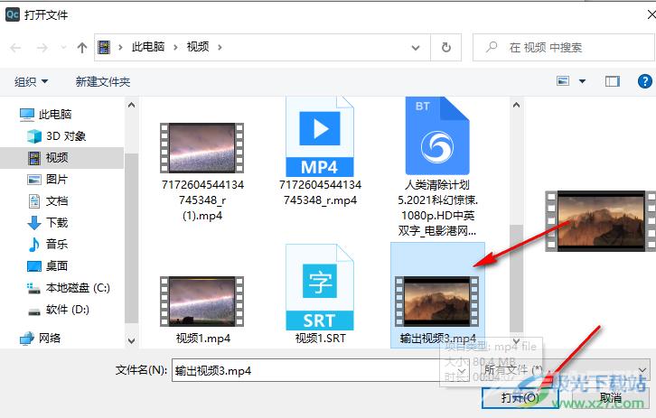
Task: Close the 打开文件 dialog
Action: (x=651, y=15)
